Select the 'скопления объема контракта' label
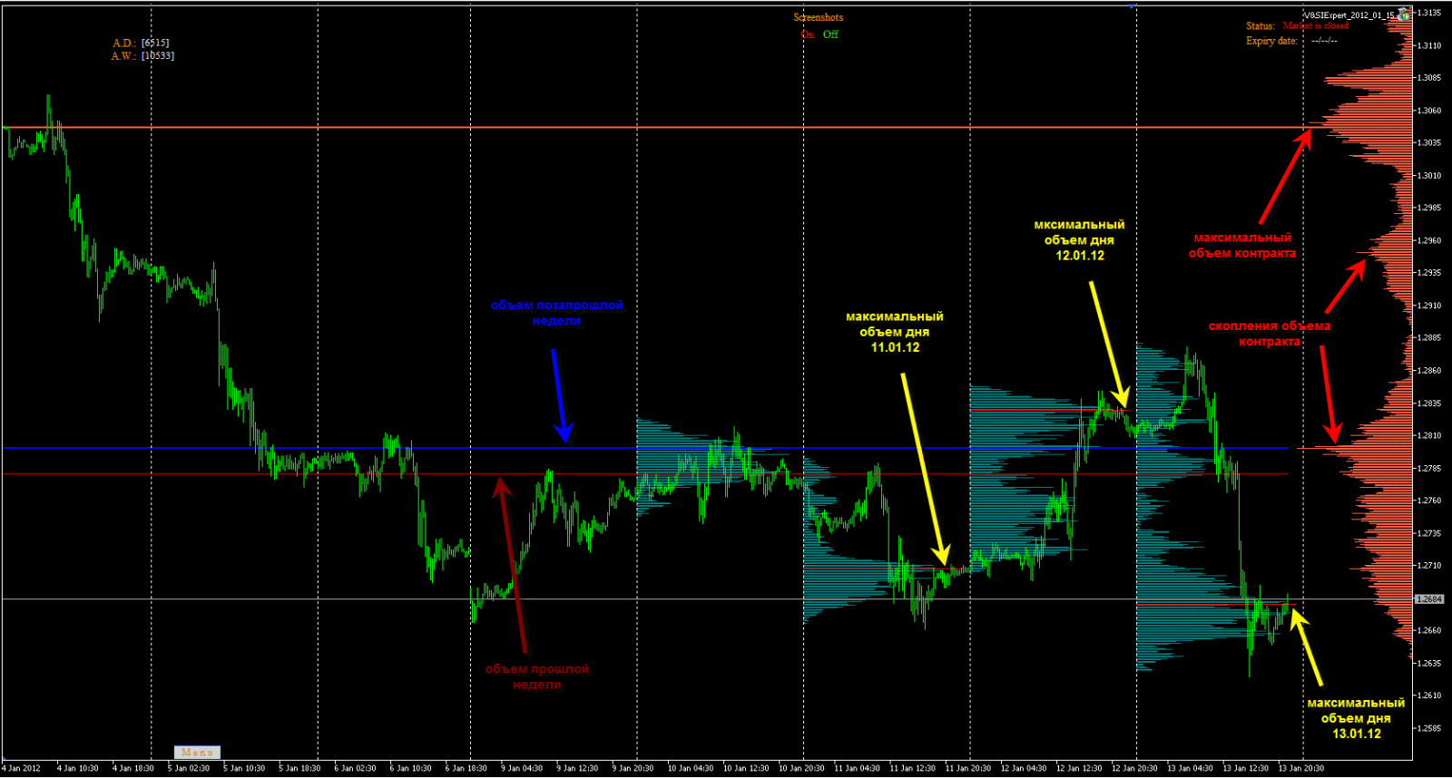Screen dimensions: 1452x778 pyautogui.click(x=1270, y=334)
